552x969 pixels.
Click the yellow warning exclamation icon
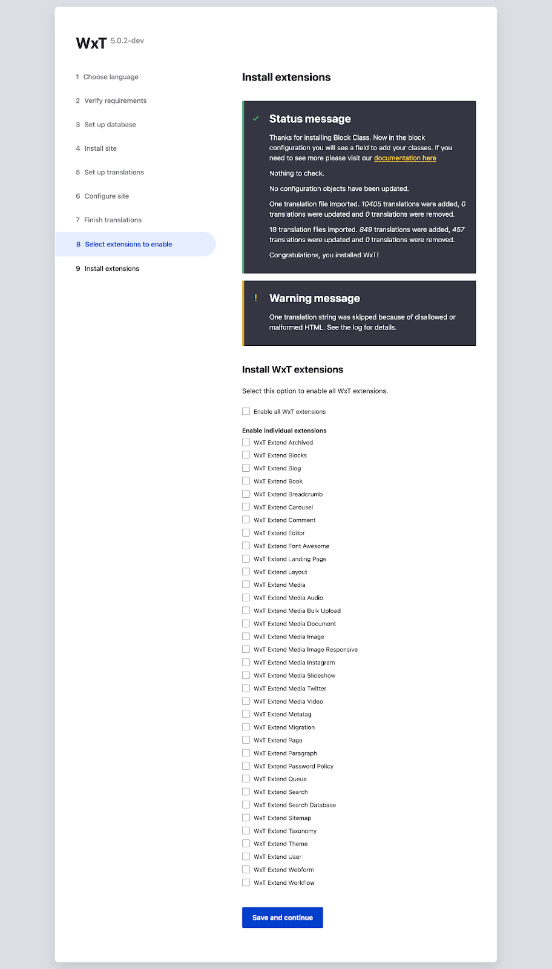point(256,298)
